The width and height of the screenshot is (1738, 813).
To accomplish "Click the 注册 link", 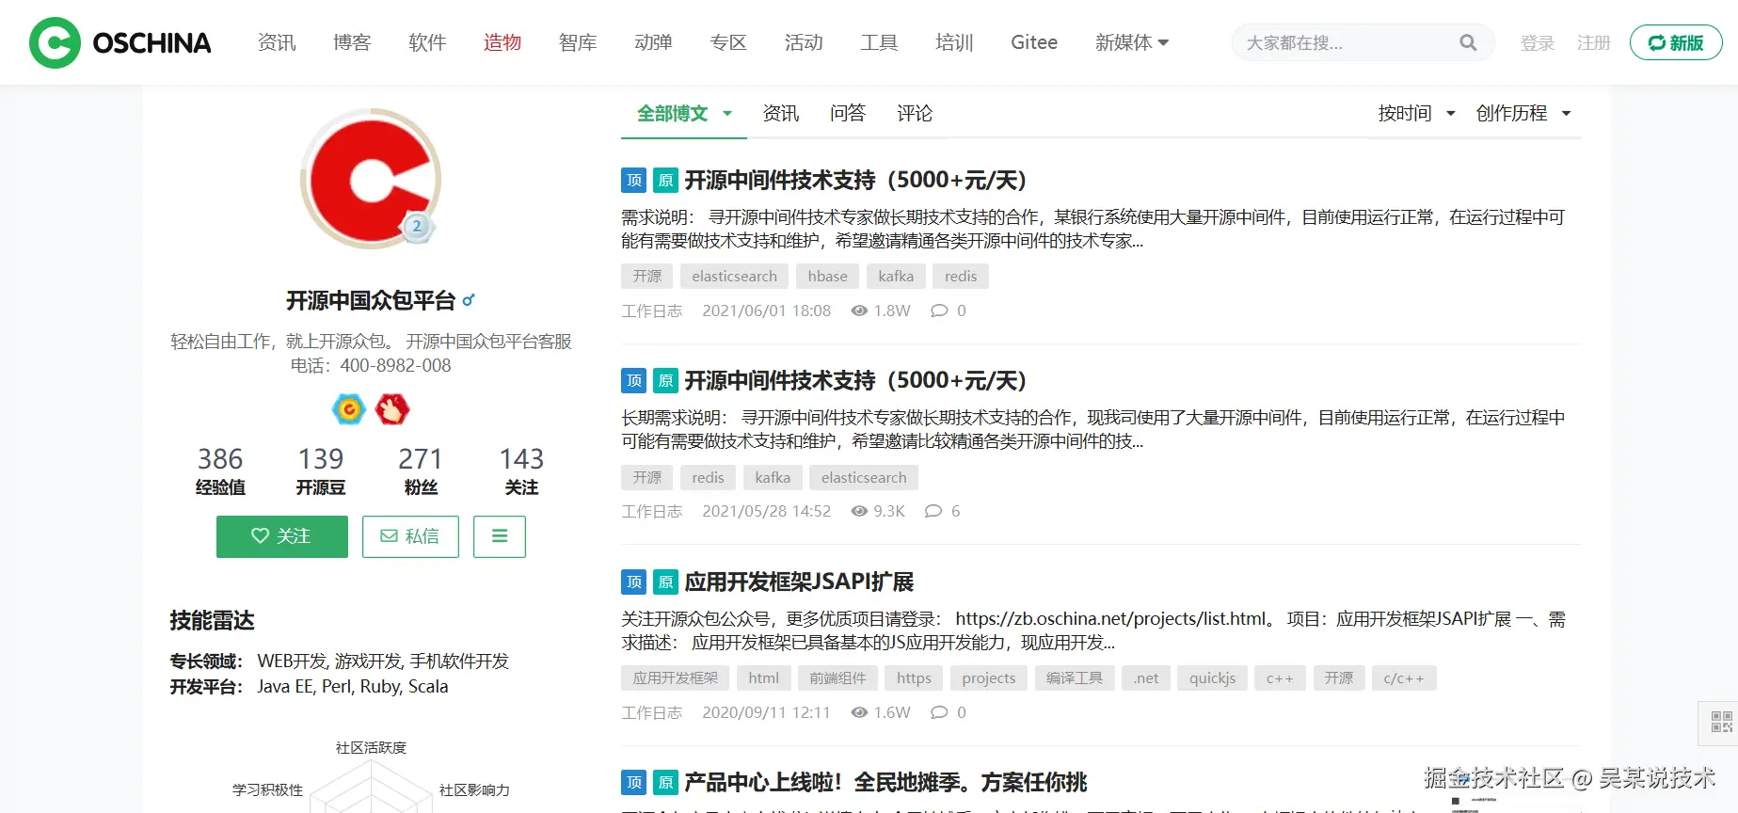I will (x=1594, y=43).
